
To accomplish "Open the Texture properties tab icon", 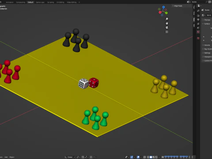I will point(198,38).
